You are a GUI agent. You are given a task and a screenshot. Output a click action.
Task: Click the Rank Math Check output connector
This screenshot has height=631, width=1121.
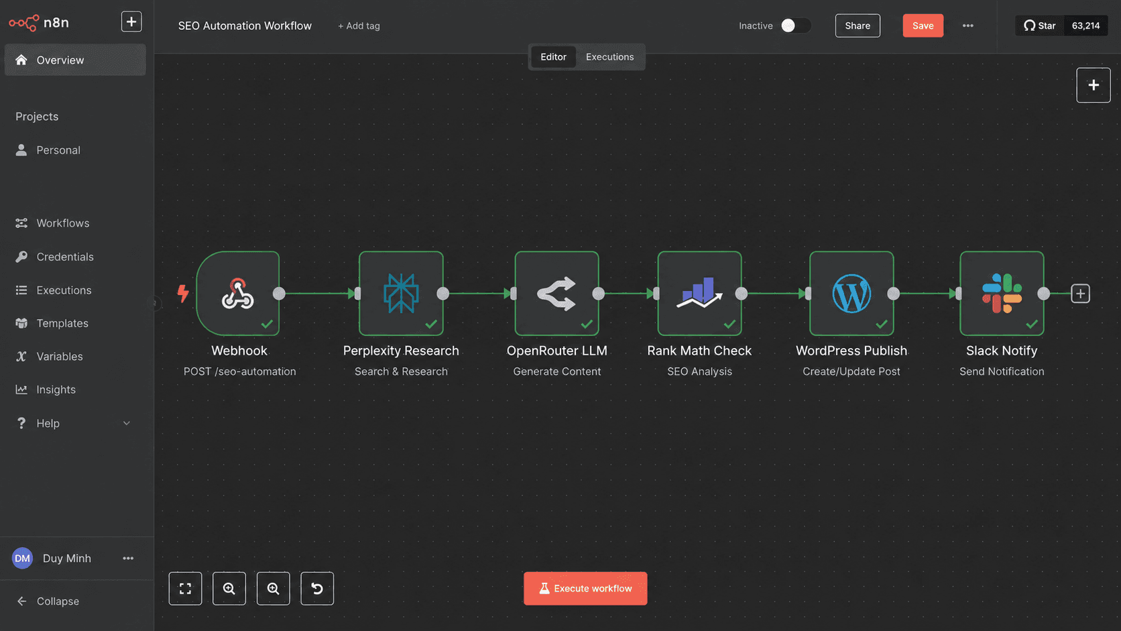[x=741, y=293]
